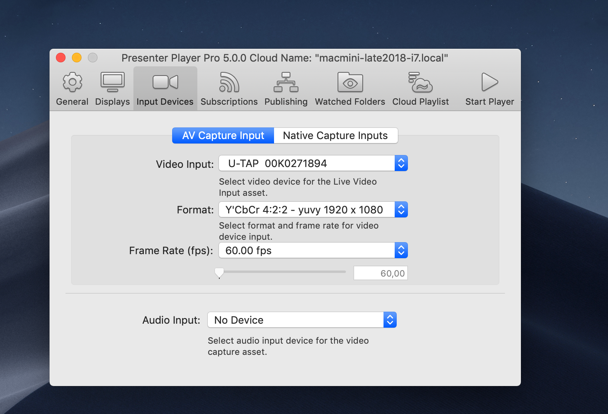The width and height of the screenshot is (608, 414).
Task: Open the Displays monitor icon
Action: [112, 82]
